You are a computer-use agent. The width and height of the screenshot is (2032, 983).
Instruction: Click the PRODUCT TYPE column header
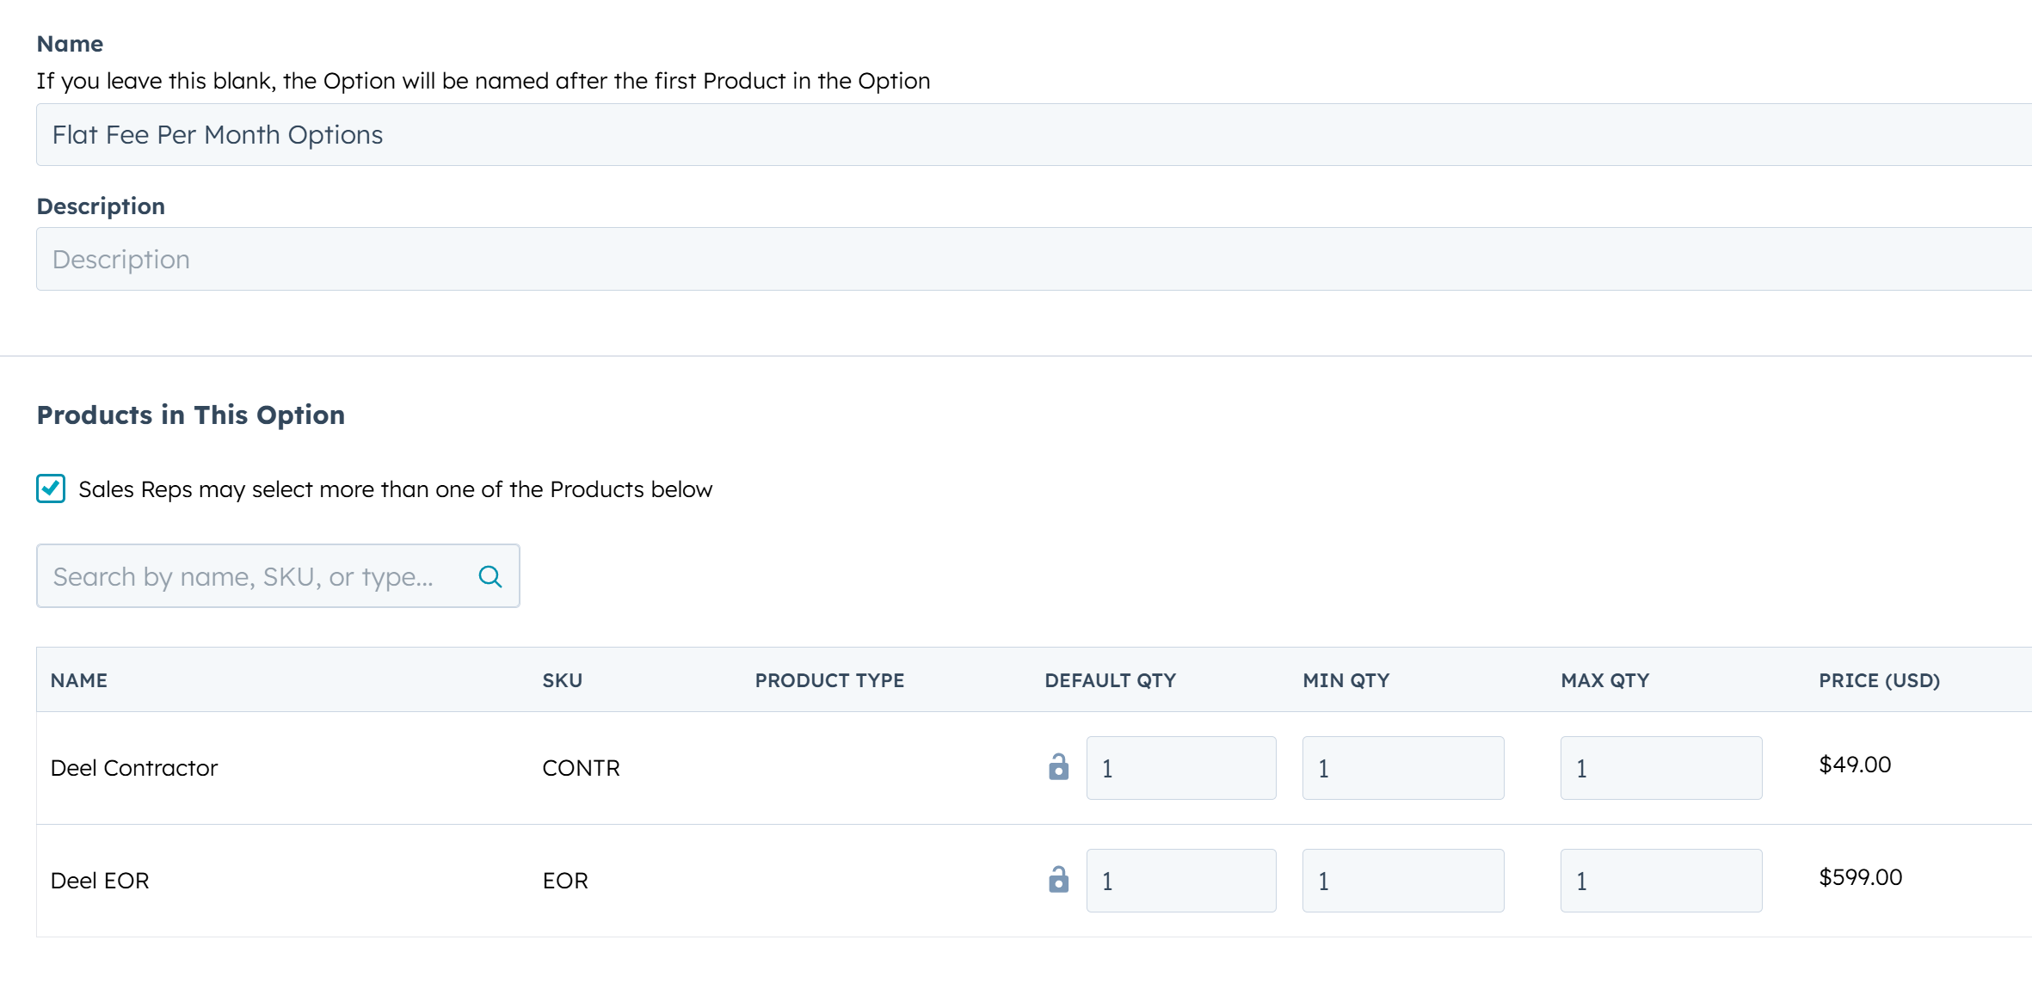pos(828,679)
